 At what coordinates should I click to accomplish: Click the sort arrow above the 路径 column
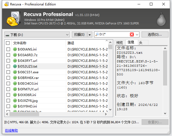(x=107, y=41)
